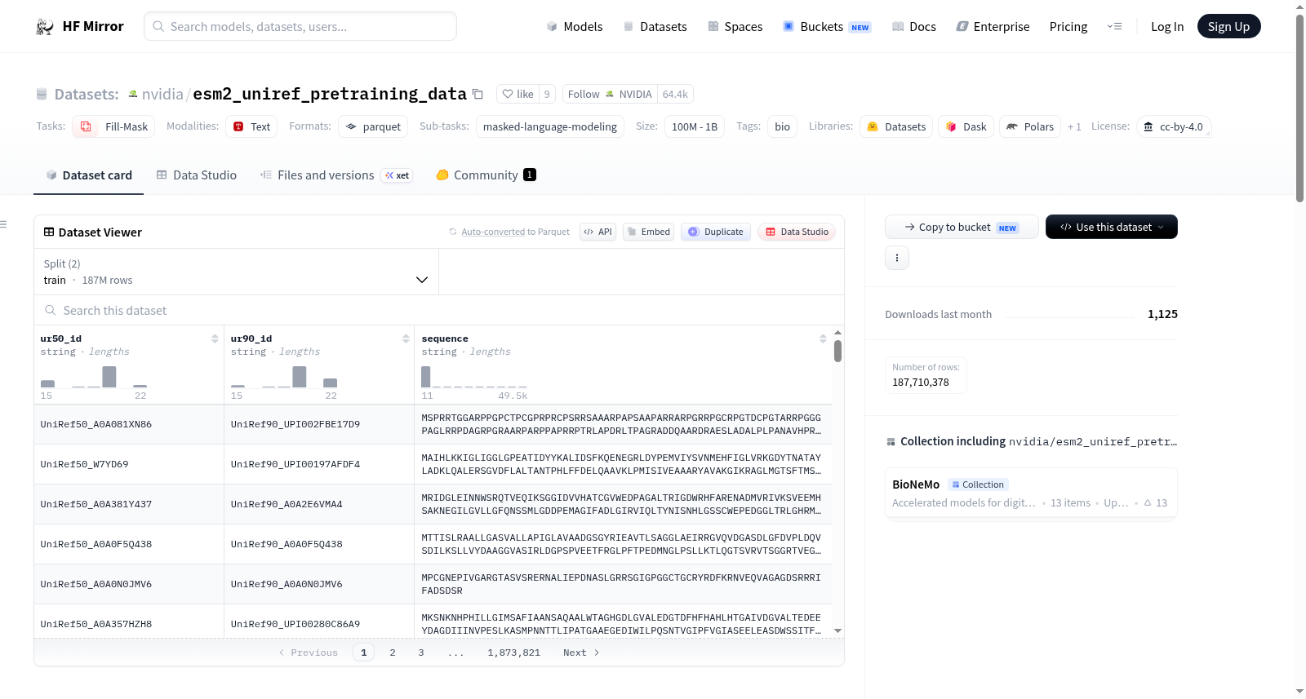Jump to last page 1,873,821

pos(514,653)
